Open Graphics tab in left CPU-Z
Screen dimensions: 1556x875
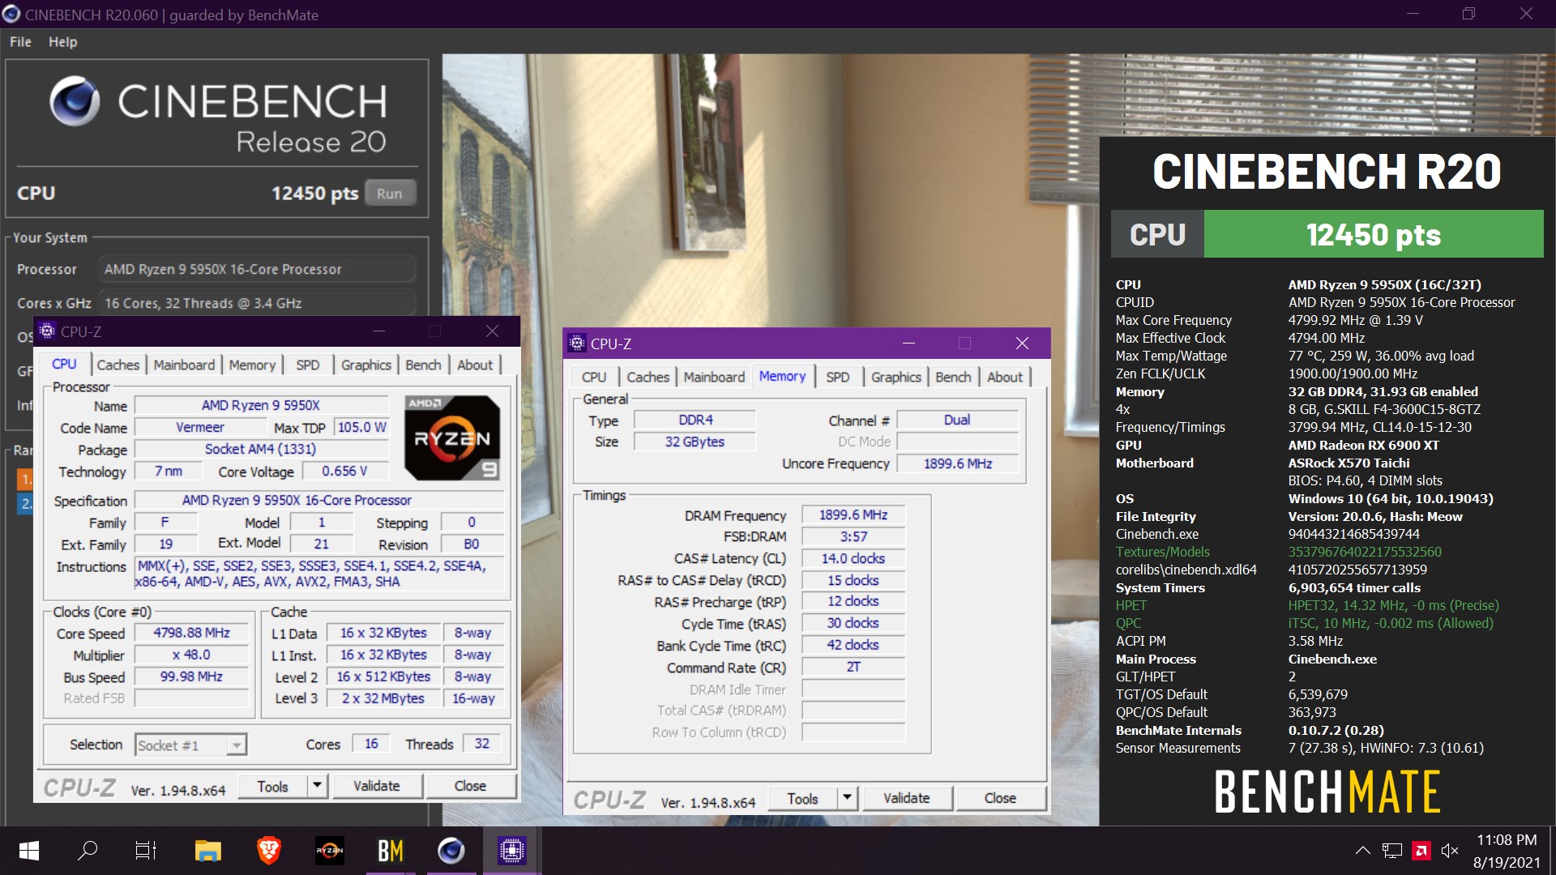coord(366,365)
